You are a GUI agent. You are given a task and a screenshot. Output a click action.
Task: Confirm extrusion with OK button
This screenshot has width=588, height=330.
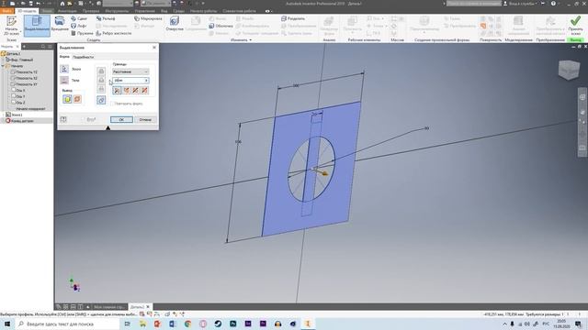coord(121,120)
